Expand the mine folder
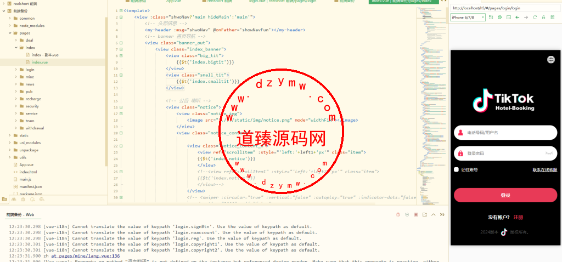Screen dimensions: 562x262 [x=16, y=77]
